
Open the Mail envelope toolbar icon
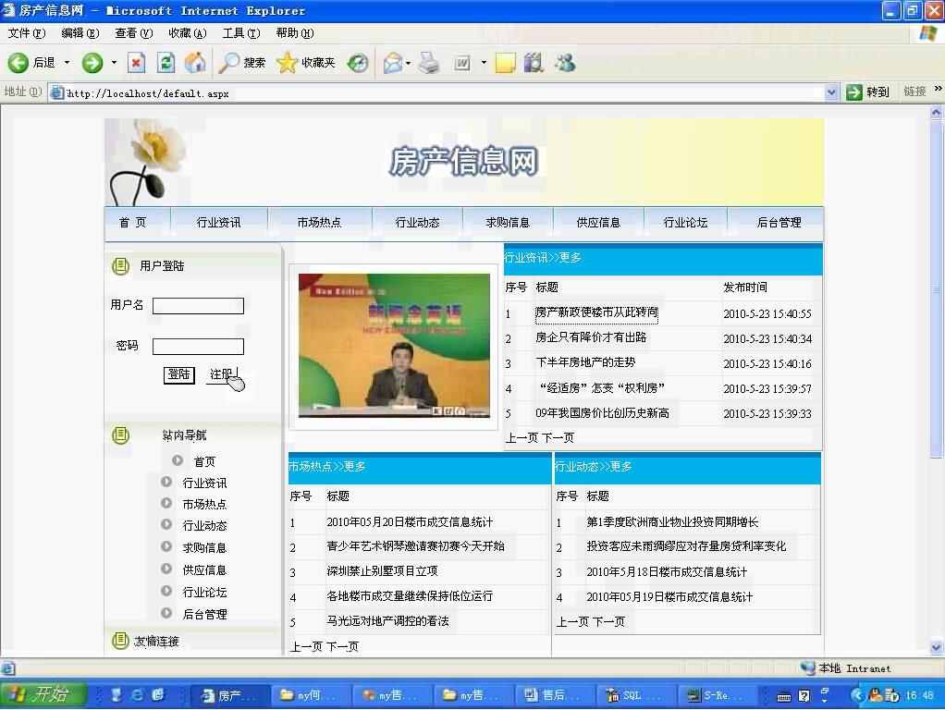(x=392, y=63)
